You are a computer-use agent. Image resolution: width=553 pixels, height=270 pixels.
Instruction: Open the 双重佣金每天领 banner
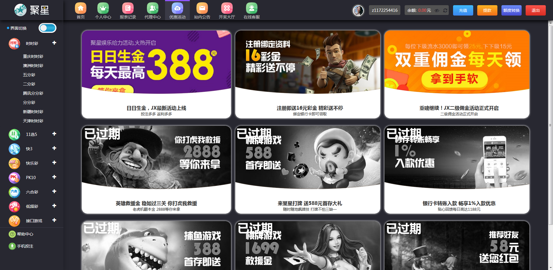point(457,62)
